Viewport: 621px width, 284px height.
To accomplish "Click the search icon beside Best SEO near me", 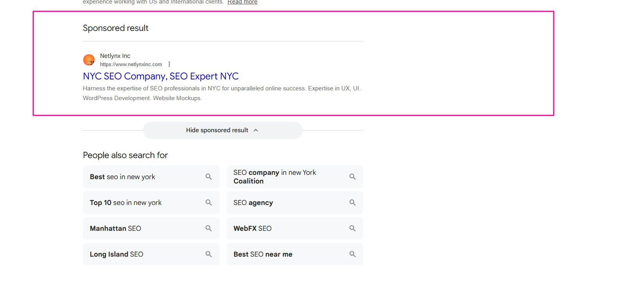I will pyautogui.click(x=352, y=254).
